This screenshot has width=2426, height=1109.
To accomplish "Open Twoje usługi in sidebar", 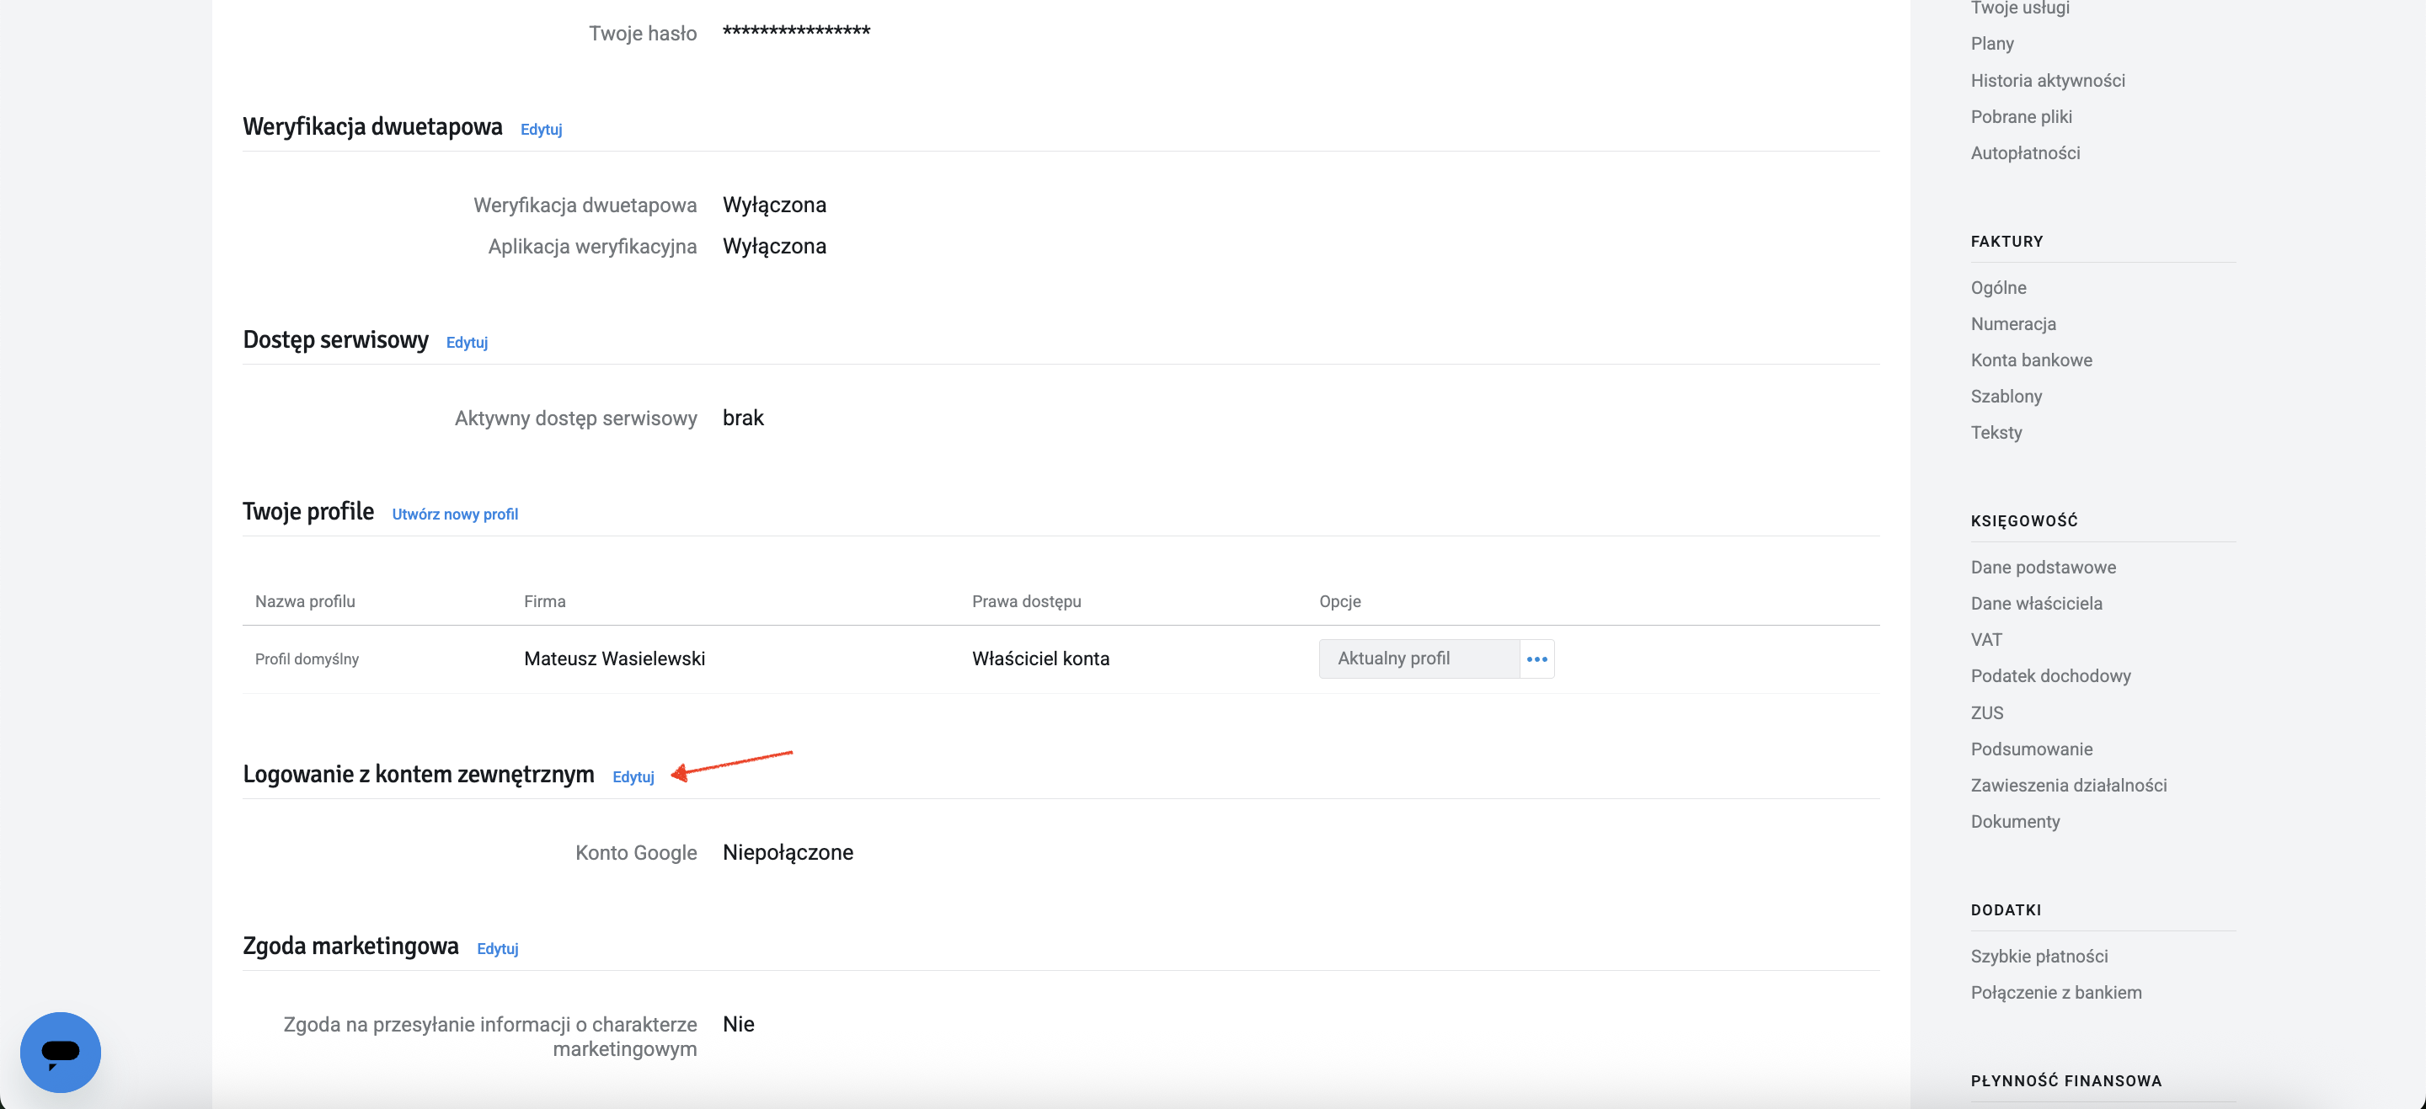I will (x=2020, y=8).
